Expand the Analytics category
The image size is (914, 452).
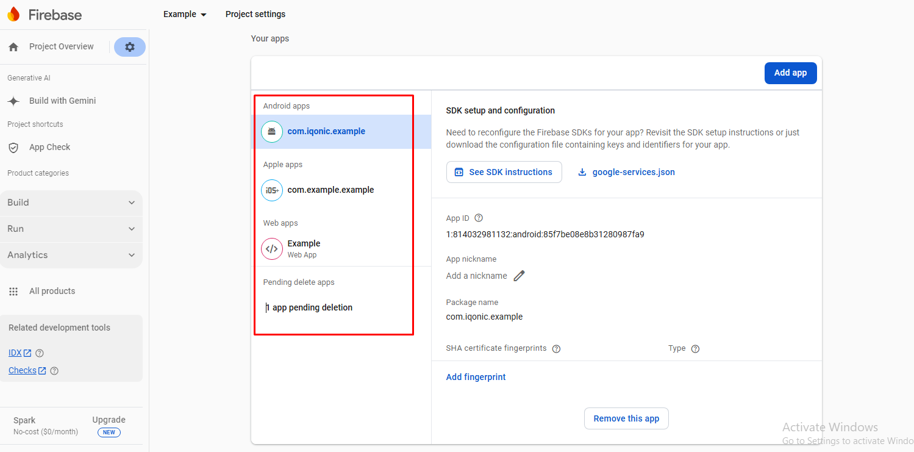71,255
